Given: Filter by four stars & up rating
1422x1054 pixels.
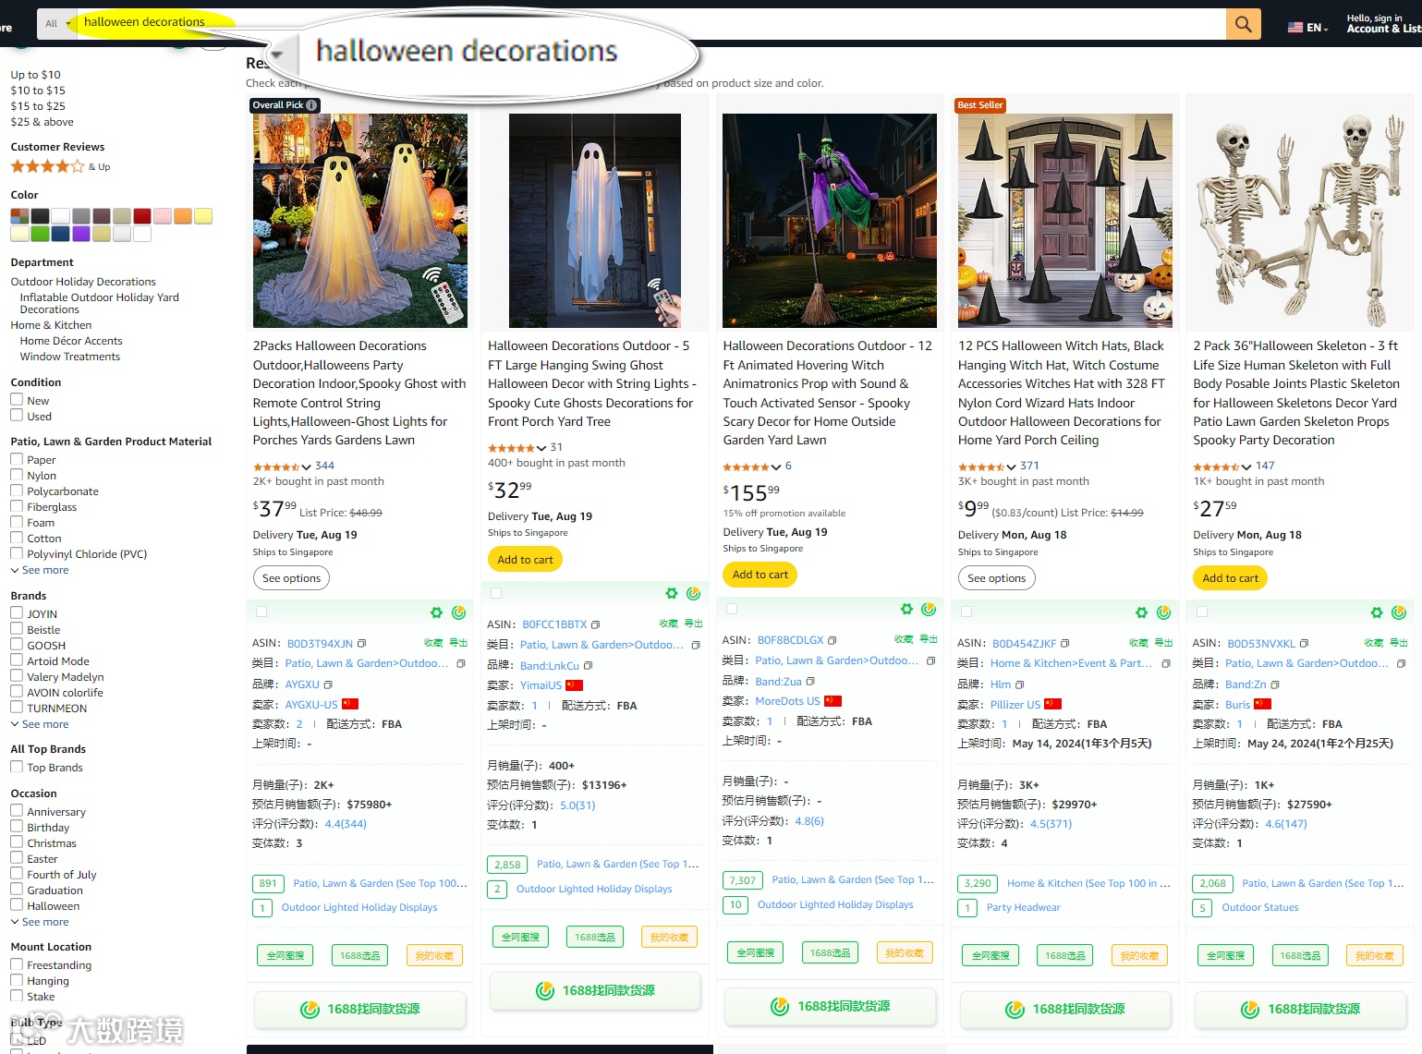Looking at the screenshot, I should pyautogui.click(x=60, y=167).
